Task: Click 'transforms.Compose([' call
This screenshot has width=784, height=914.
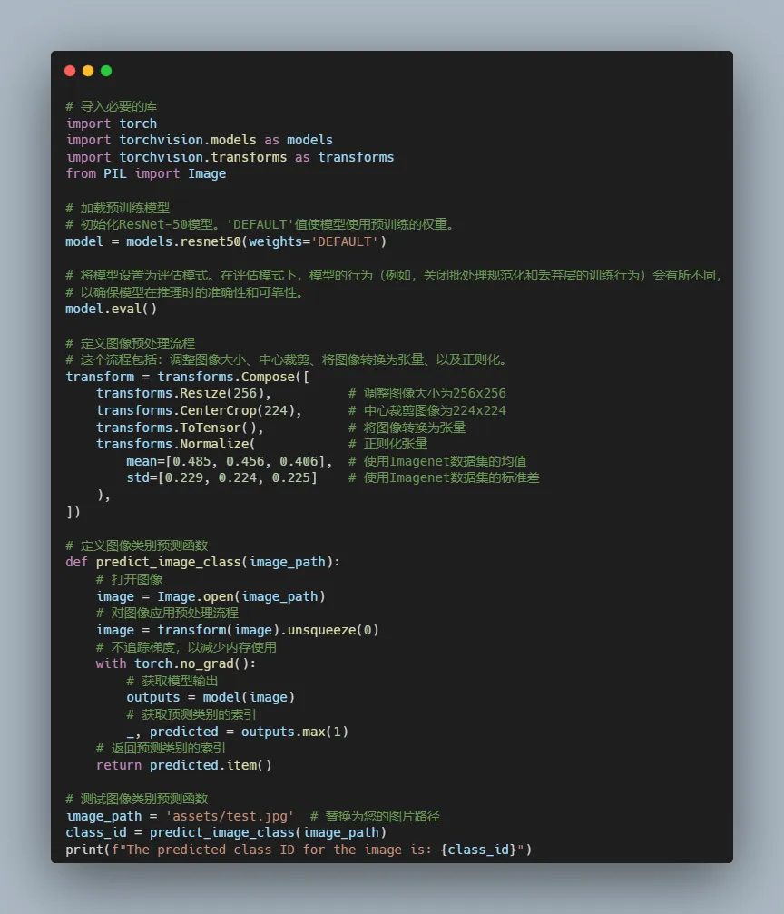Action: point(233,377)
